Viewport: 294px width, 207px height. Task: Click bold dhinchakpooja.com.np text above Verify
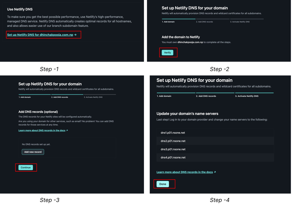click(190, 42)
